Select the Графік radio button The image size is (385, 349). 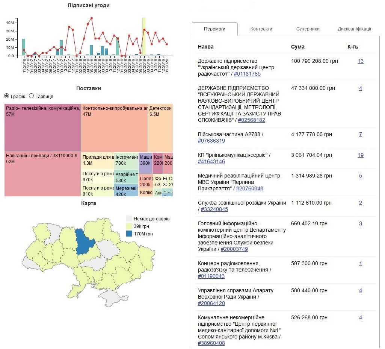pyautogui.click(x=6, y=96)
